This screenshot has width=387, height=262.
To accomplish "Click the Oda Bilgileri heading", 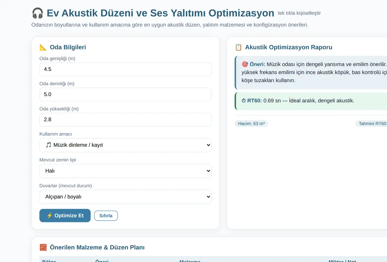I will pos(68,47).
